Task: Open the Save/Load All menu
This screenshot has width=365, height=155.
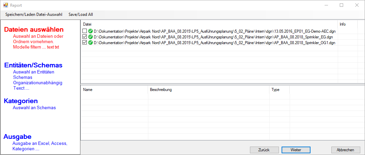Action: click(81, 14)
